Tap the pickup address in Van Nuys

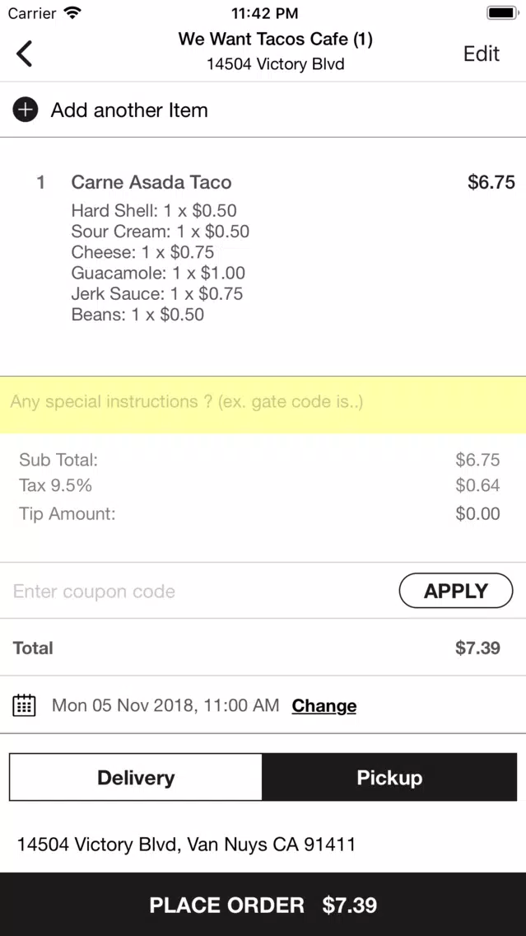coord(186,844)
